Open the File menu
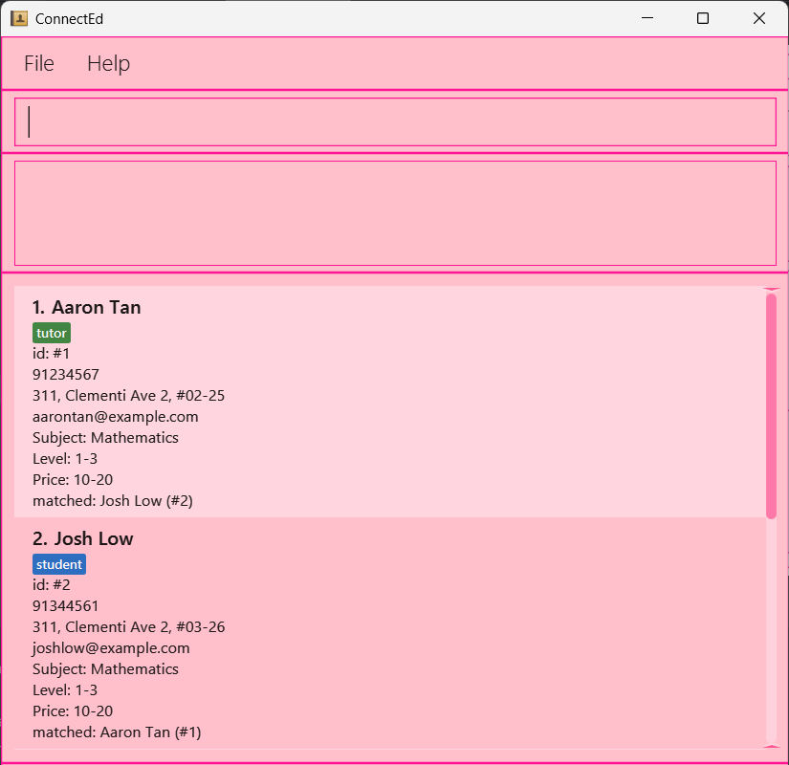 [39, 63]
